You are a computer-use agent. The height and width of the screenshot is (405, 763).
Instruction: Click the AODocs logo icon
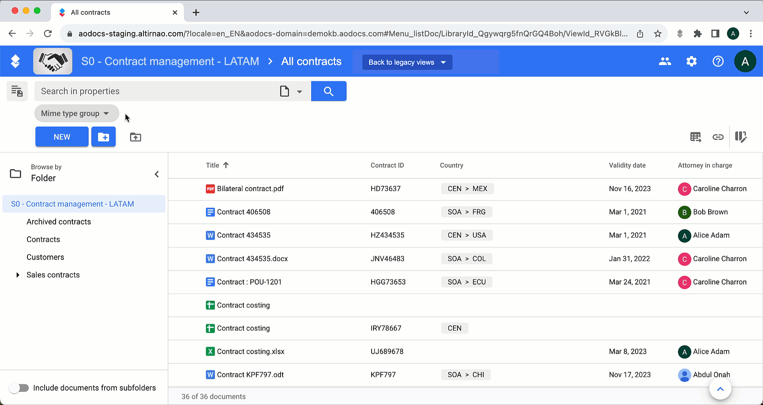[15, 61]
